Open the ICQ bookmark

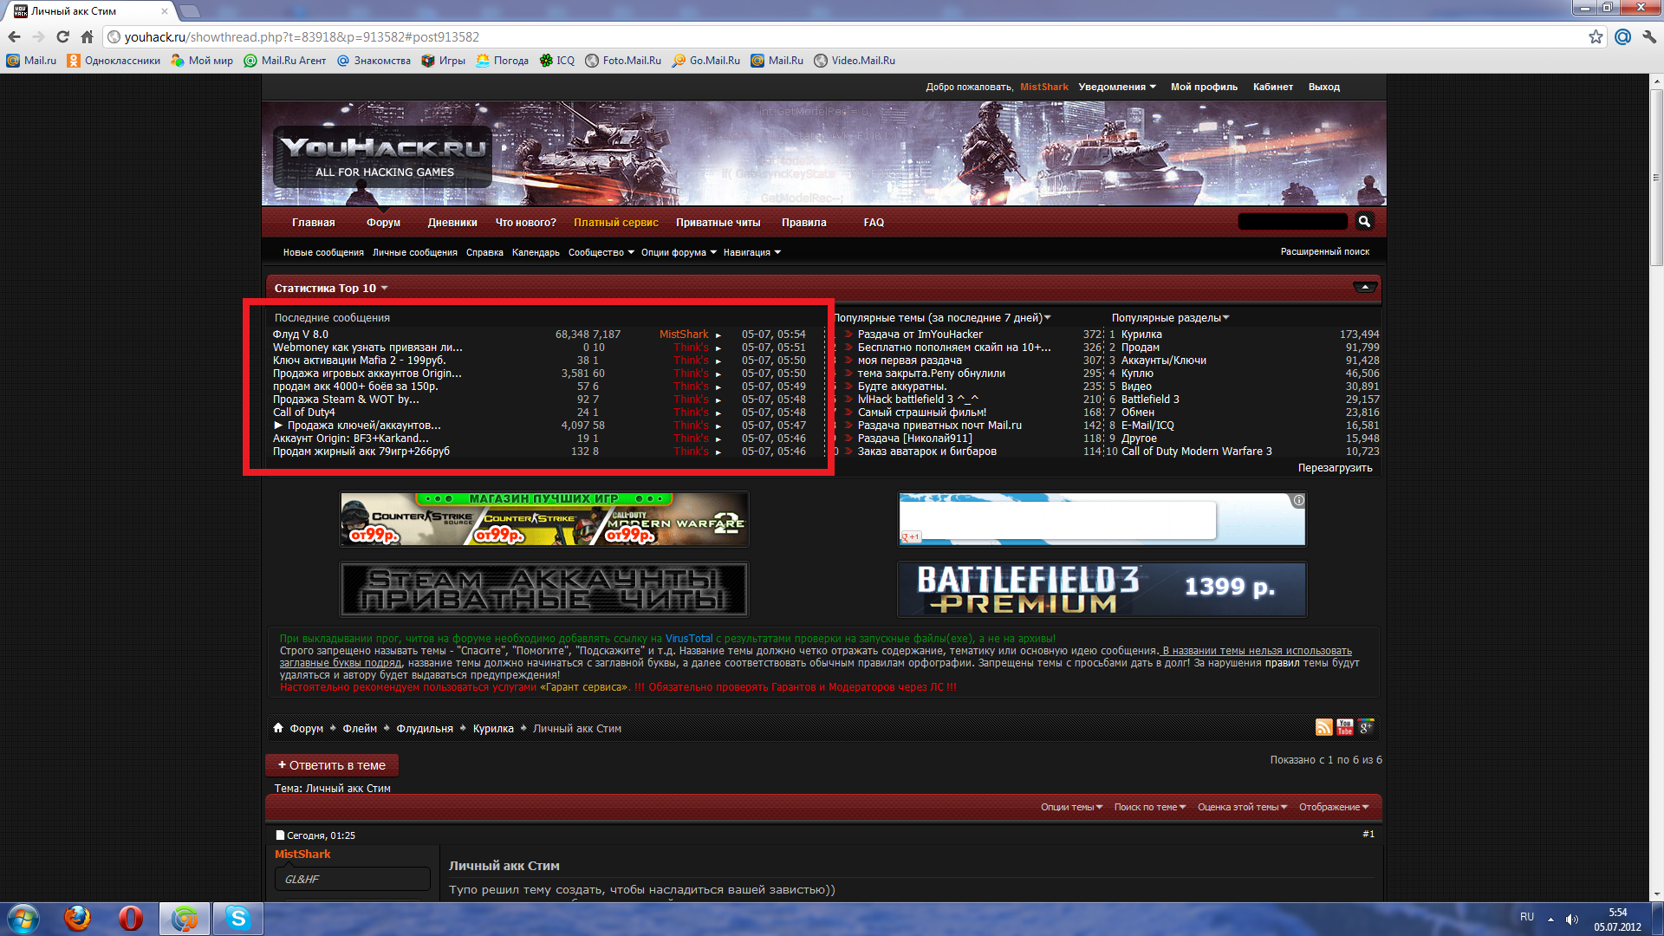tap(556, 61)
